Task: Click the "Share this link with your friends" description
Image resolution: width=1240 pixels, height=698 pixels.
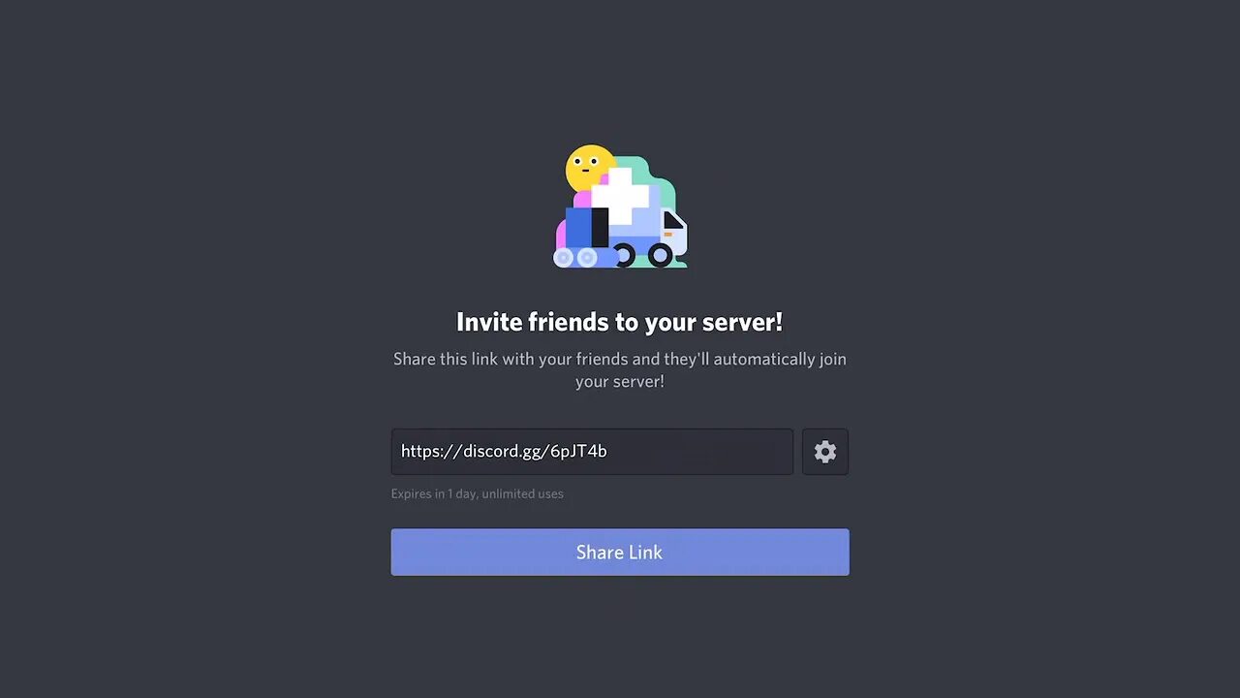Action: click(511, 359)
